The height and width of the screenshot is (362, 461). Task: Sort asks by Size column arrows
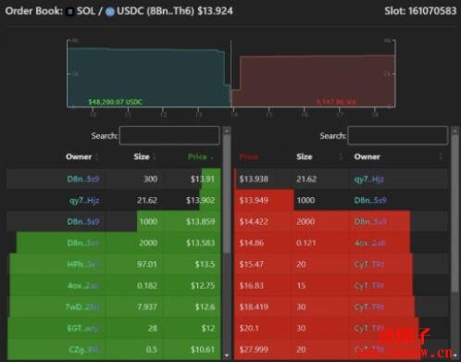(341, 157)
